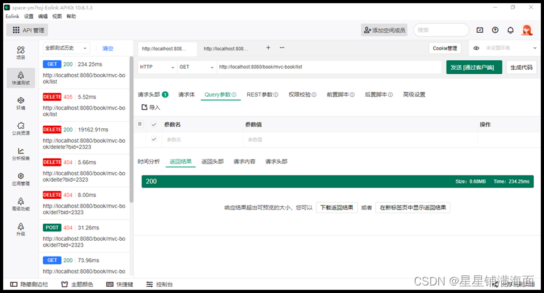544x293 pixels.
Task: Open the API 管理 grid menu
Action: [27, 30]
